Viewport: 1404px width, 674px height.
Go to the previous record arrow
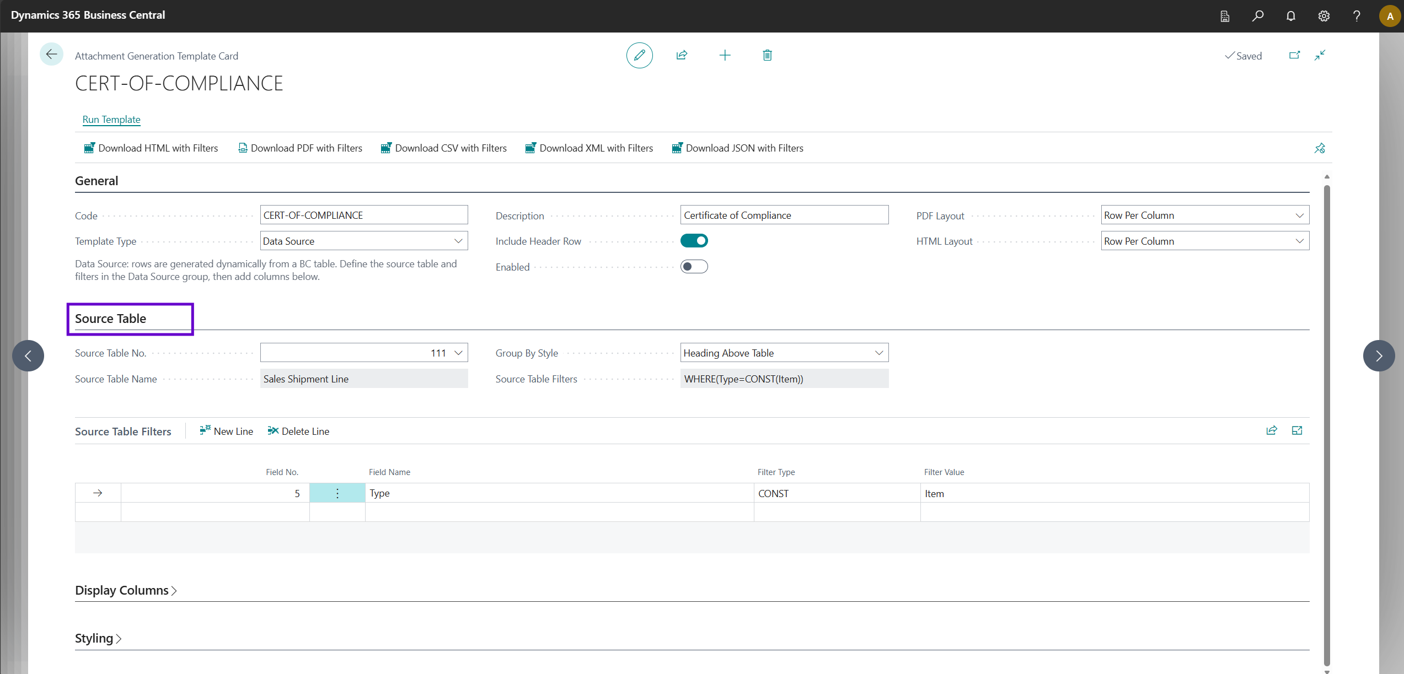click(28, 355)
